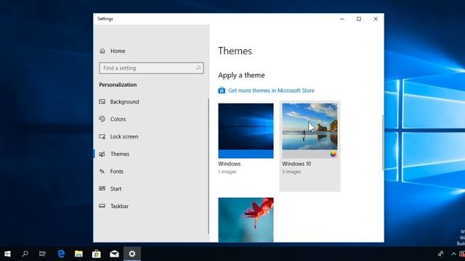Click the search magnifier in Find a setting
Viewport: 465px width, 261px height.
click(198, 68)
